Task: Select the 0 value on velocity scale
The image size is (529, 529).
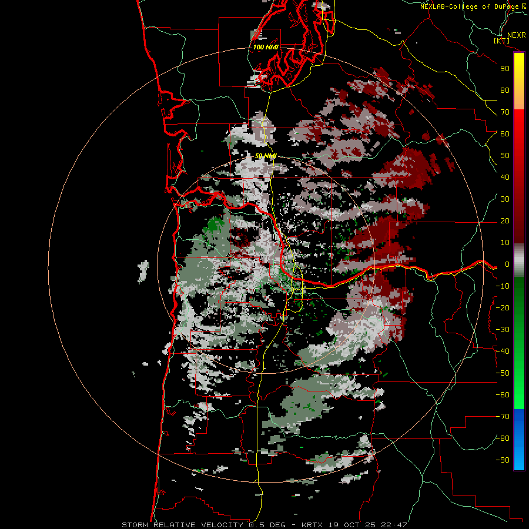Action: click(507, 264)
